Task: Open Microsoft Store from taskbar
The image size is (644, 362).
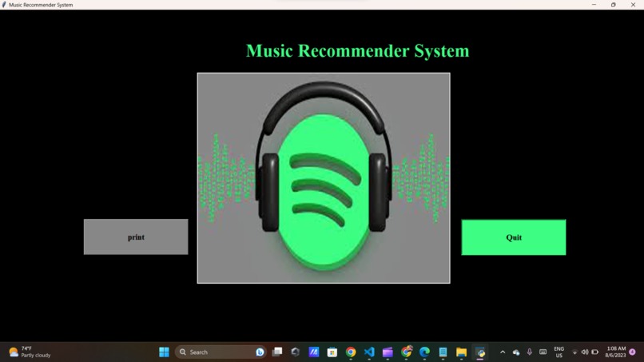Action: point(332,352)
